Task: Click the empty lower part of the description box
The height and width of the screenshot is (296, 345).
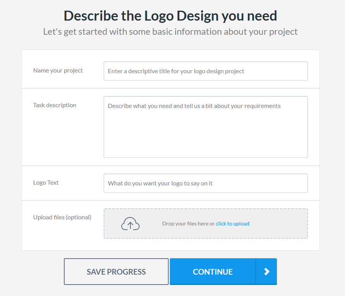Action: [205, 141]
